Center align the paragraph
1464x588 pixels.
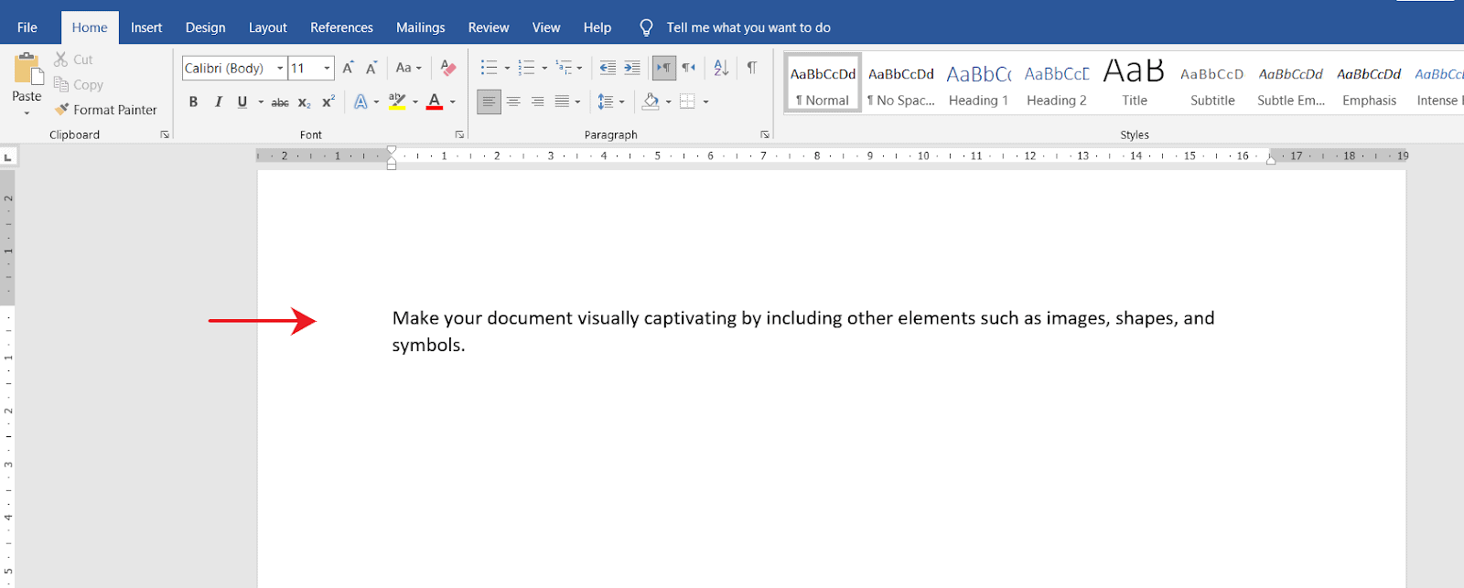point(513,102)
